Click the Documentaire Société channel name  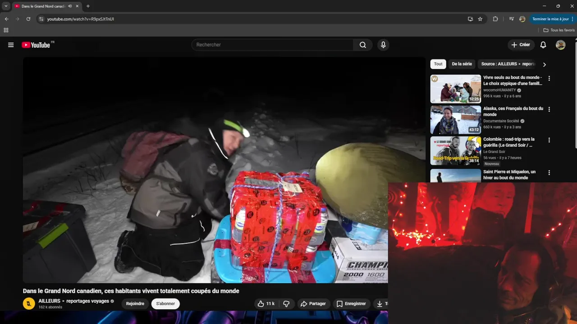click(502, 121)
